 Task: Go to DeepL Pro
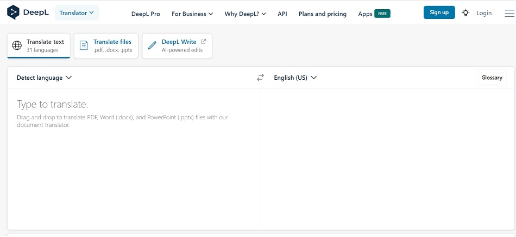(146, 14)
